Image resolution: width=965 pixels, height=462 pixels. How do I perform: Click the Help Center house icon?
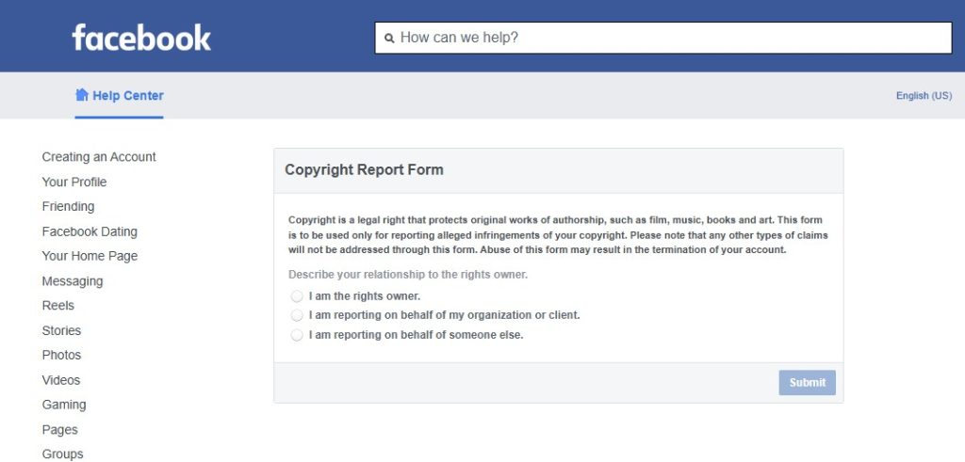tap(82, 95)
